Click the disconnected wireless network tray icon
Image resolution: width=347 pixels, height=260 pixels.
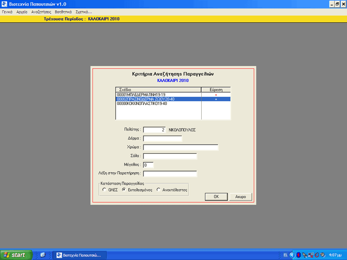pyautogui.click(x=311, y=255)
